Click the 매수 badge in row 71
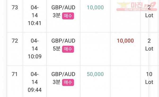Viewport: 159px width, 97px height. click(68, 82)
